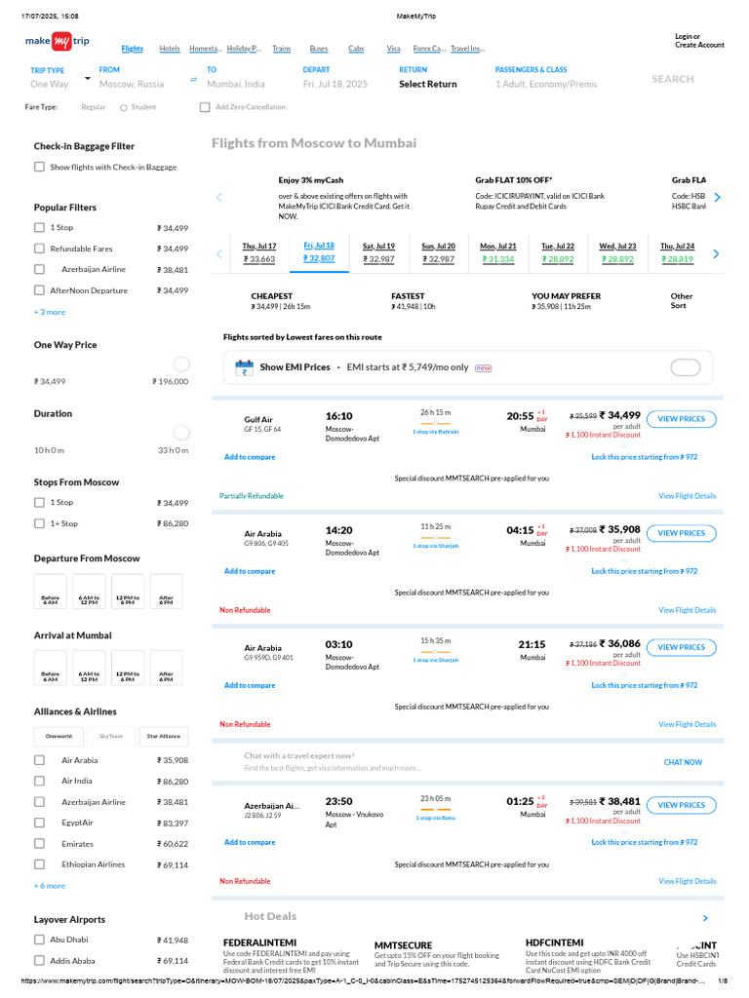This screenshot has height=998, width=749.
Task: Show later dates with right chevron
Action: (716, 254)
